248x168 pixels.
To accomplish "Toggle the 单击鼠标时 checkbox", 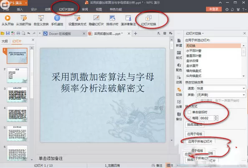I will [189, 112].
